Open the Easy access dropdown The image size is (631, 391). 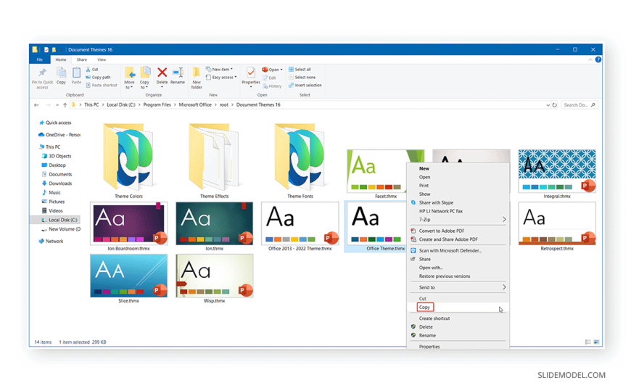(x=221, y=78)
